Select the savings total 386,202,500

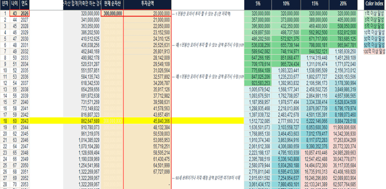[x=82, y=33]
